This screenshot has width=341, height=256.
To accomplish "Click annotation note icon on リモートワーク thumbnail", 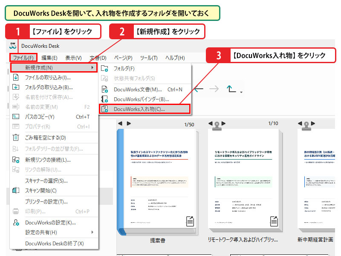I will [x=274, y=221].
